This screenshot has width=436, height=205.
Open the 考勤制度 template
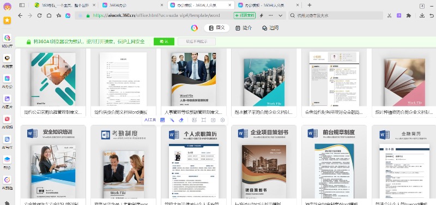[124, 165]
